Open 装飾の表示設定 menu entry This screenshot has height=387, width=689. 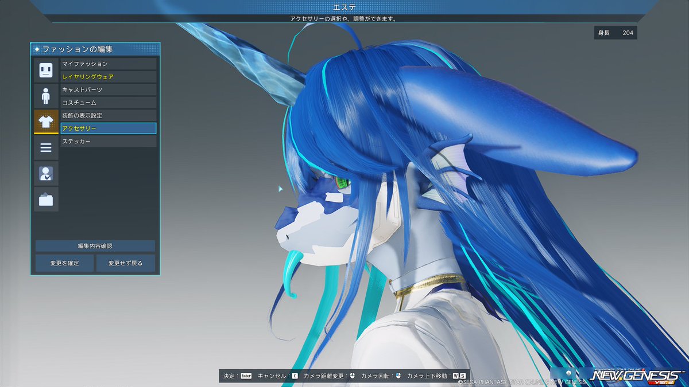point(109,115)
